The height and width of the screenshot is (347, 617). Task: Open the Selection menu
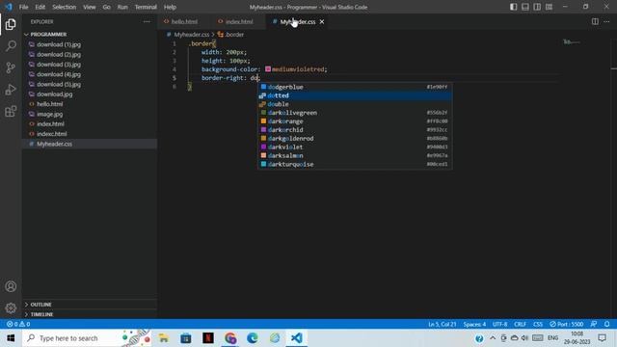(x=65, y=7)
